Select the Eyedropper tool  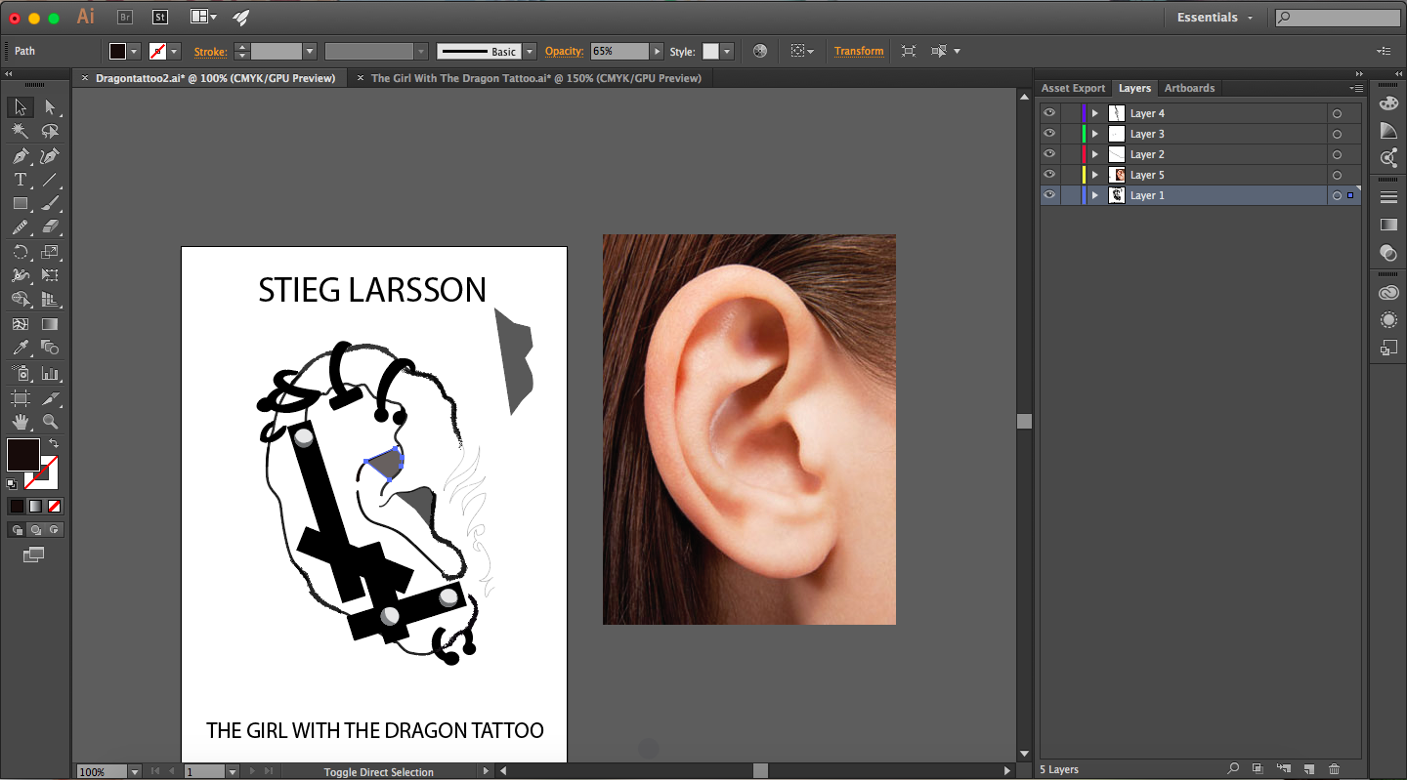(21, 348)
